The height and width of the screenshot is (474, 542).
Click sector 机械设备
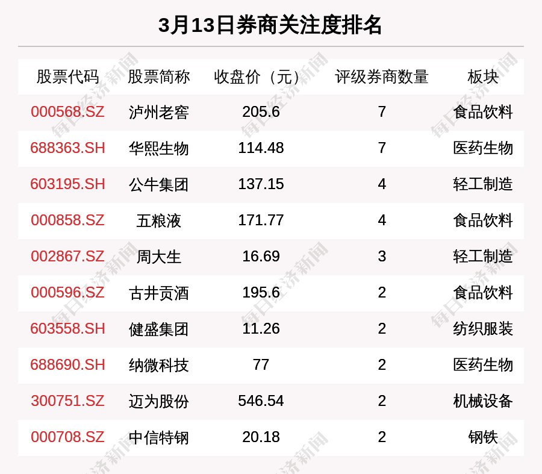pos(483,401)
